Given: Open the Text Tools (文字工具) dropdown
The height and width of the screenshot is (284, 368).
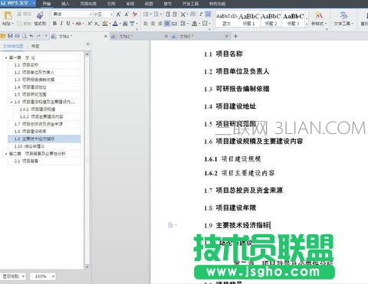Looking at the screenshot, I should [x=343, y=18].
